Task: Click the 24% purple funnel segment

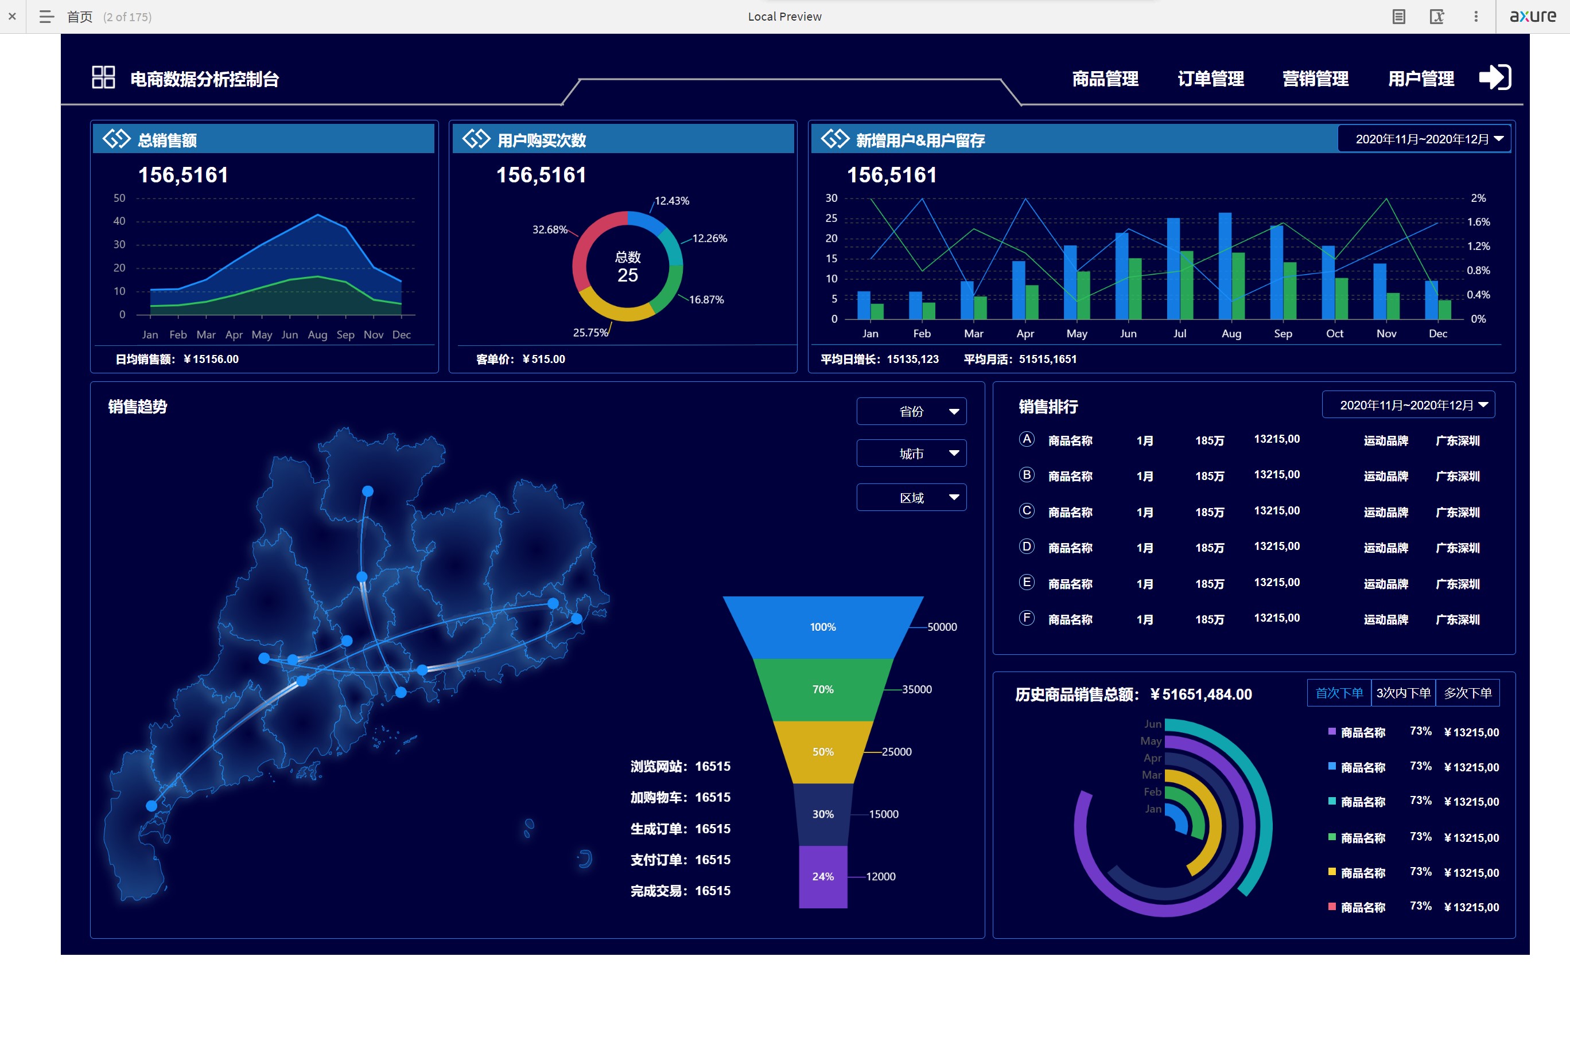Action: click(x=823, y=877)
